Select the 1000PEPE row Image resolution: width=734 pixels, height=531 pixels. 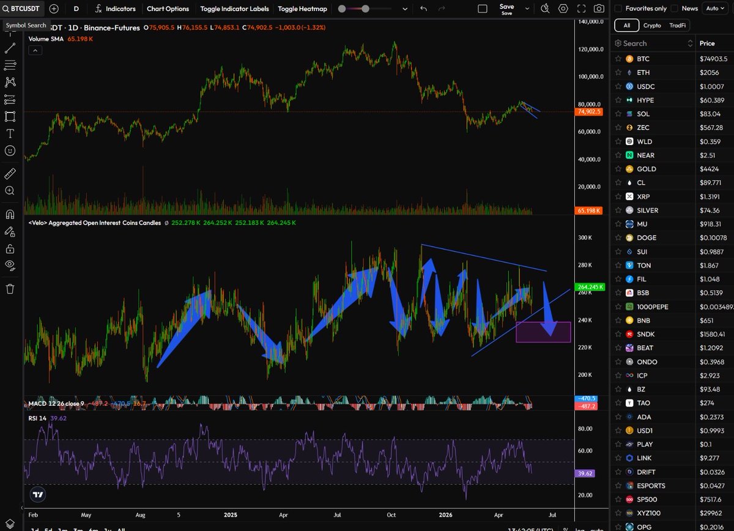tap(672, 306)
